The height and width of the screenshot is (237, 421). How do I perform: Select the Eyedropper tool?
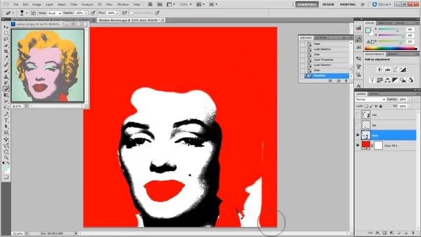coord(6,57)
